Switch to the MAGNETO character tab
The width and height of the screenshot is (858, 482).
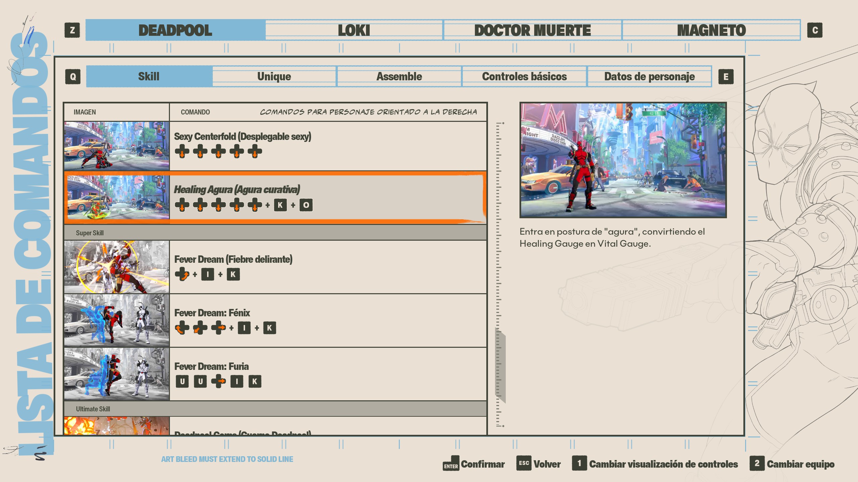tap(711, 30)
